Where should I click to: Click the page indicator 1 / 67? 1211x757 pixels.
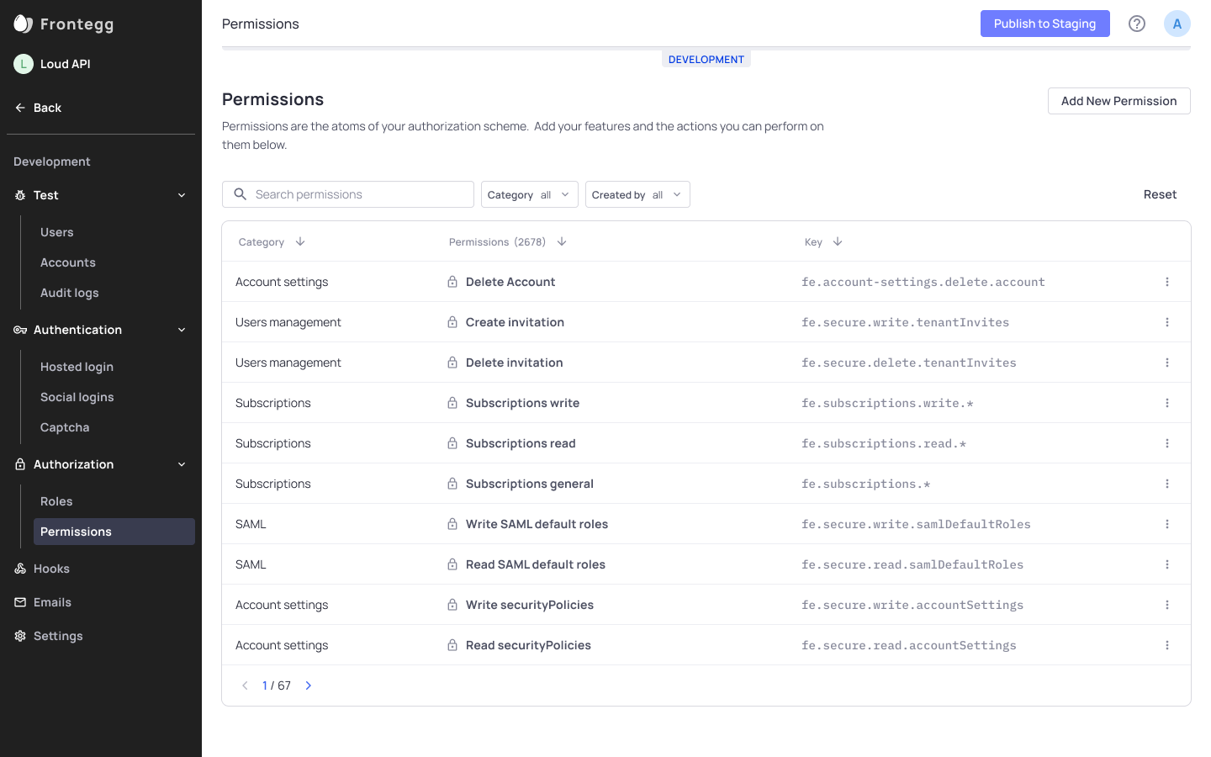(277, 686)
